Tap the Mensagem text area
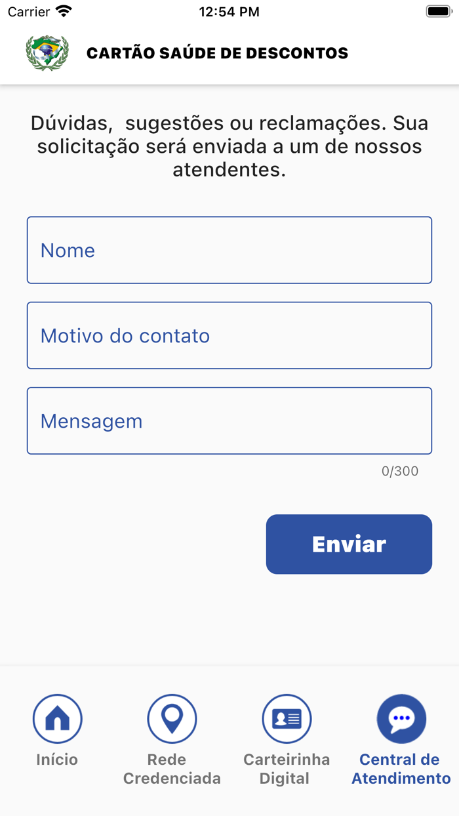 [x=229, y=420]
